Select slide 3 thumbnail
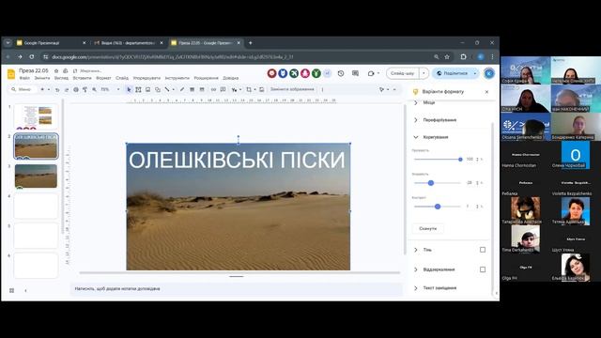 pos(36,176)
